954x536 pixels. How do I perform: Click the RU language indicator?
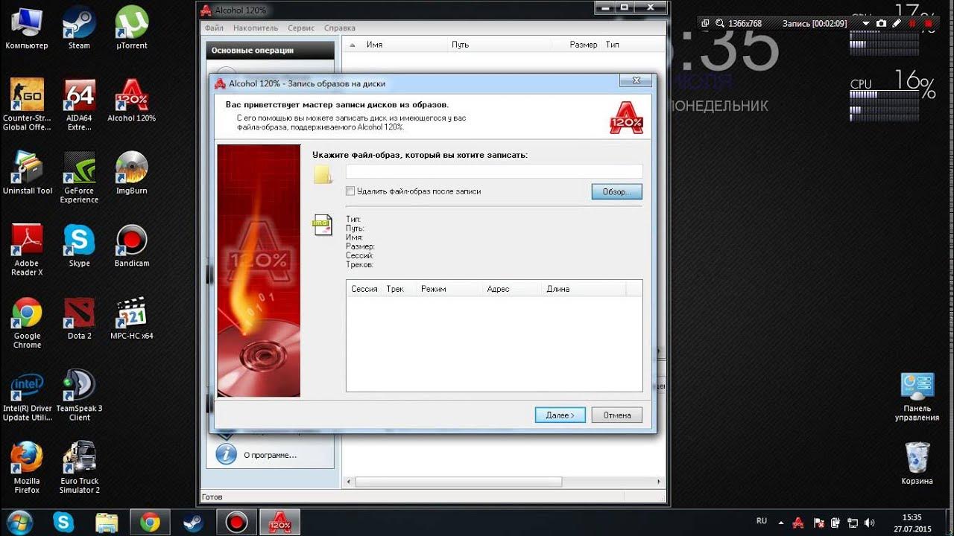[x=762, y=521]
